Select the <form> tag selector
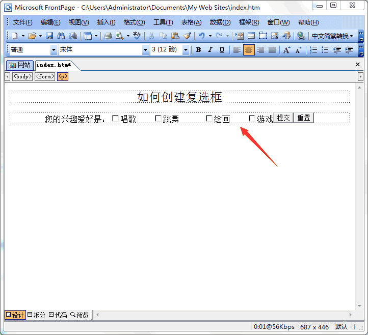 [45, 77]
